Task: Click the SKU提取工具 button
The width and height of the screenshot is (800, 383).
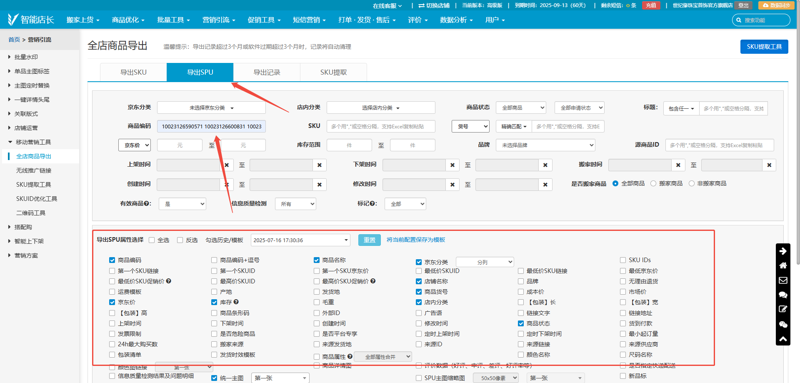Action: (x=764, y=47)
